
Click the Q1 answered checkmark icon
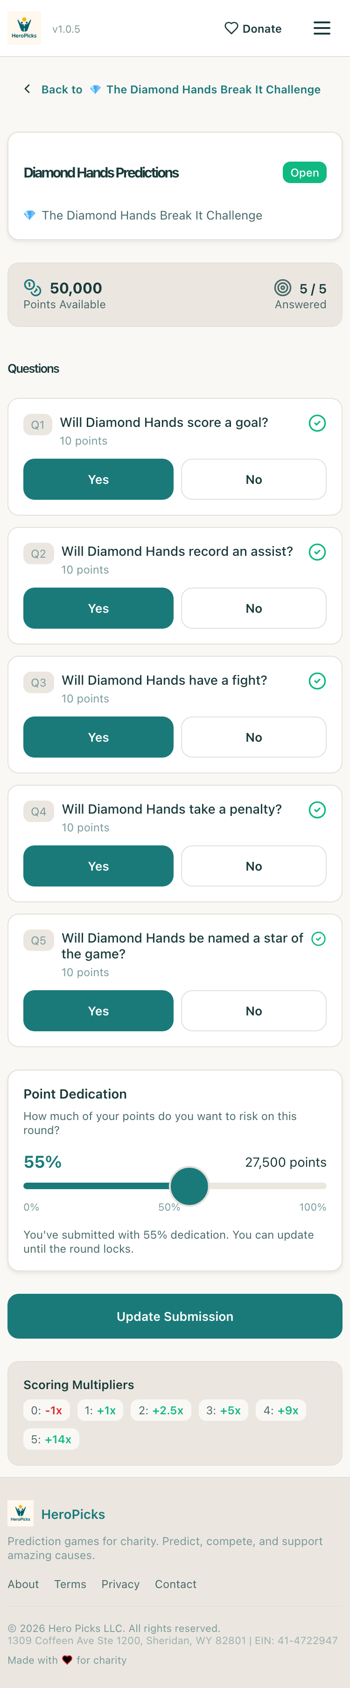[x=317, y=423]
